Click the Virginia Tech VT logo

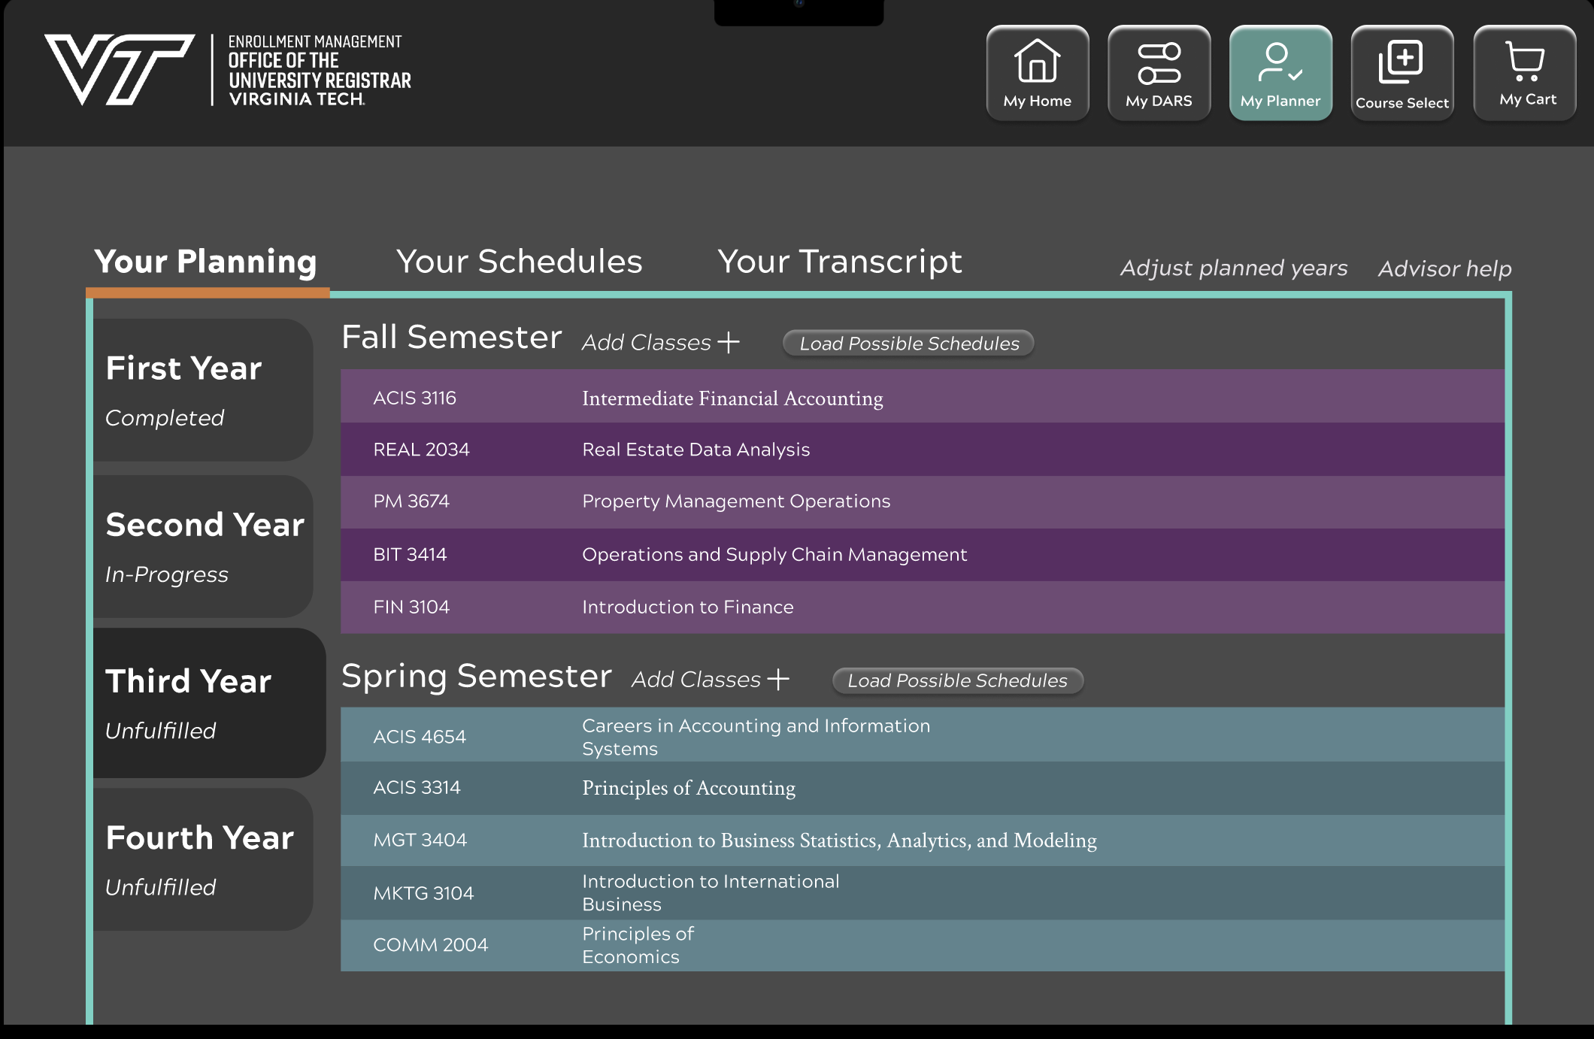[119, 69]
